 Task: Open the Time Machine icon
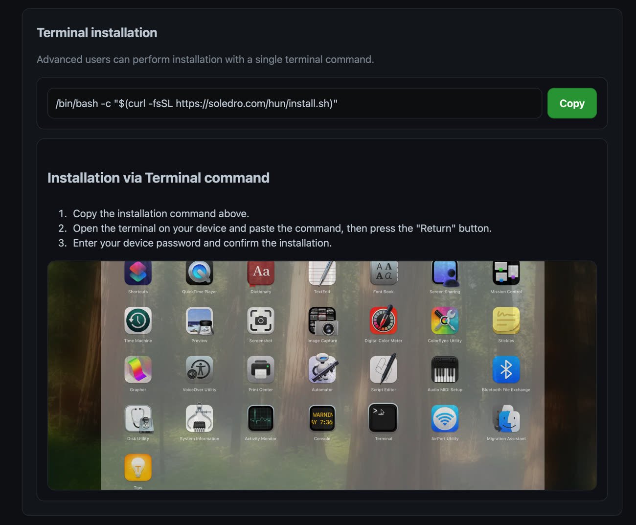[138, 320]
